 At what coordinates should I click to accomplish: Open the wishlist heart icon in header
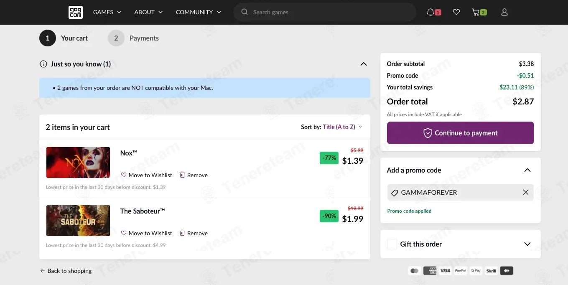[456, 12]
